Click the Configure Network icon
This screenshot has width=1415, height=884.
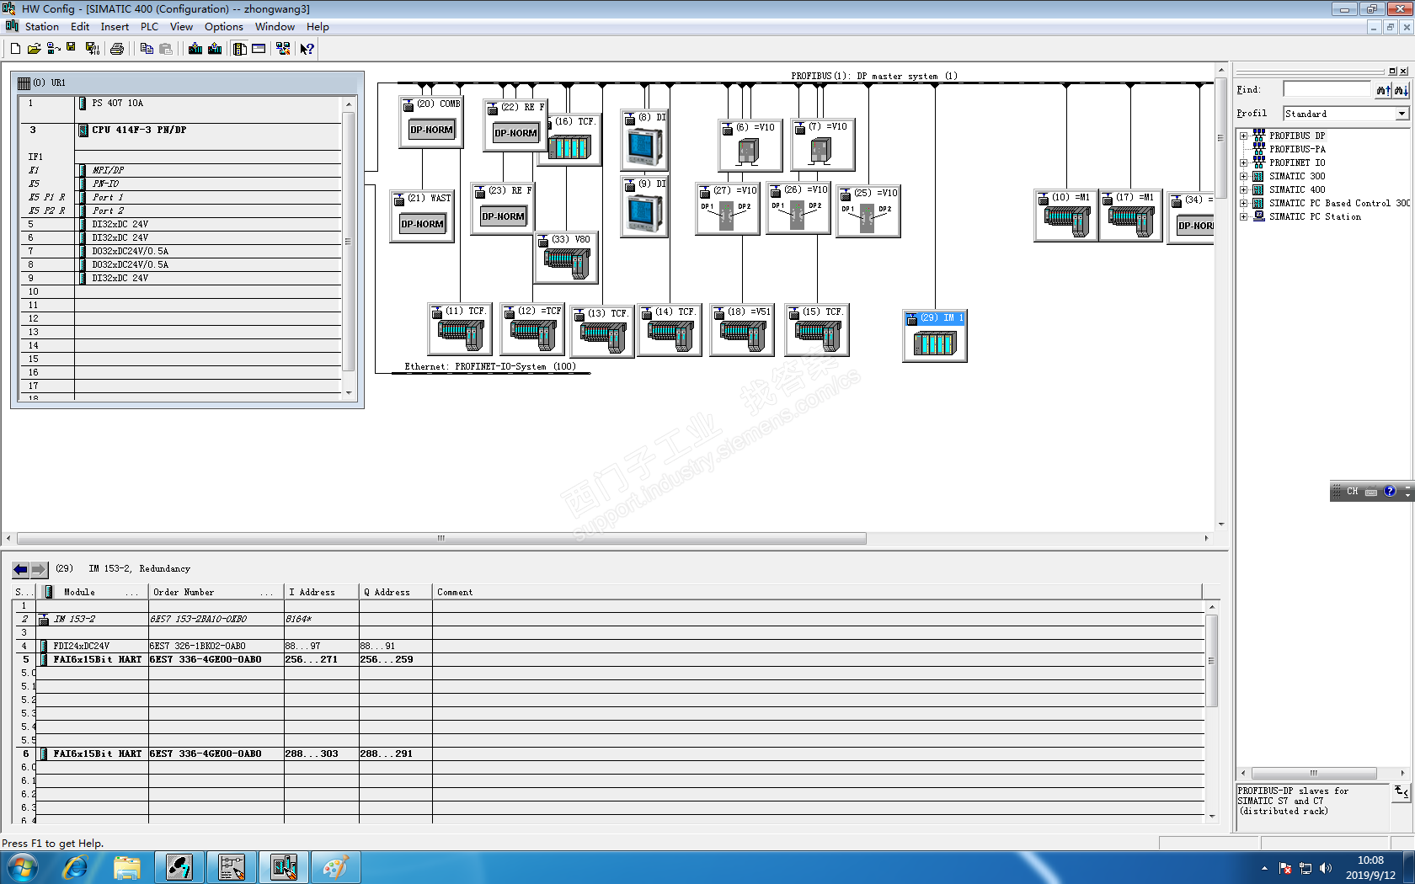283,49
